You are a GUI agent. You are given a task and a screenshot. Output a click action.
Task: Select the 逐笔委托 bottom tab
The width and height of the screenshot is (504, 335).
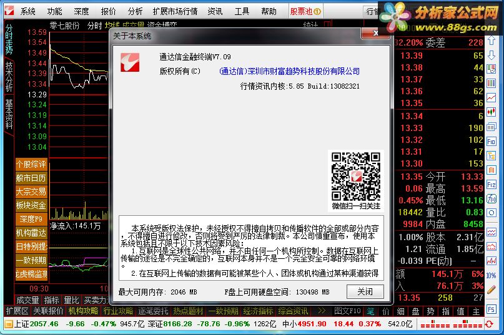153,311
